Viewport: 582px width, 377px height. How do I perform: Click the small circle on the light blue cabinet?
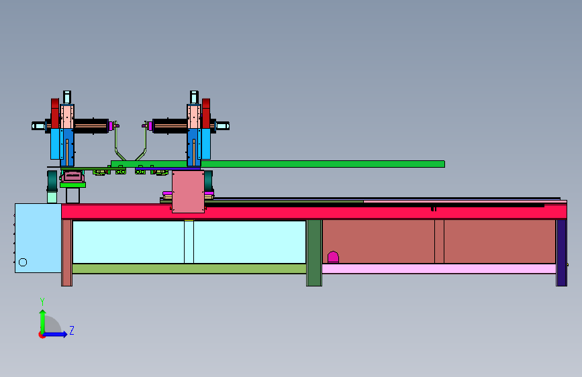[23, 262]
